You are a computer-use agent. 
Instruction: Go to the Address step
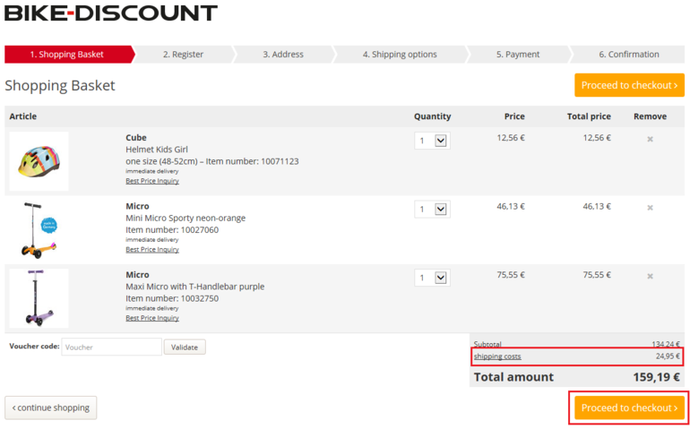tap(283, 54)
